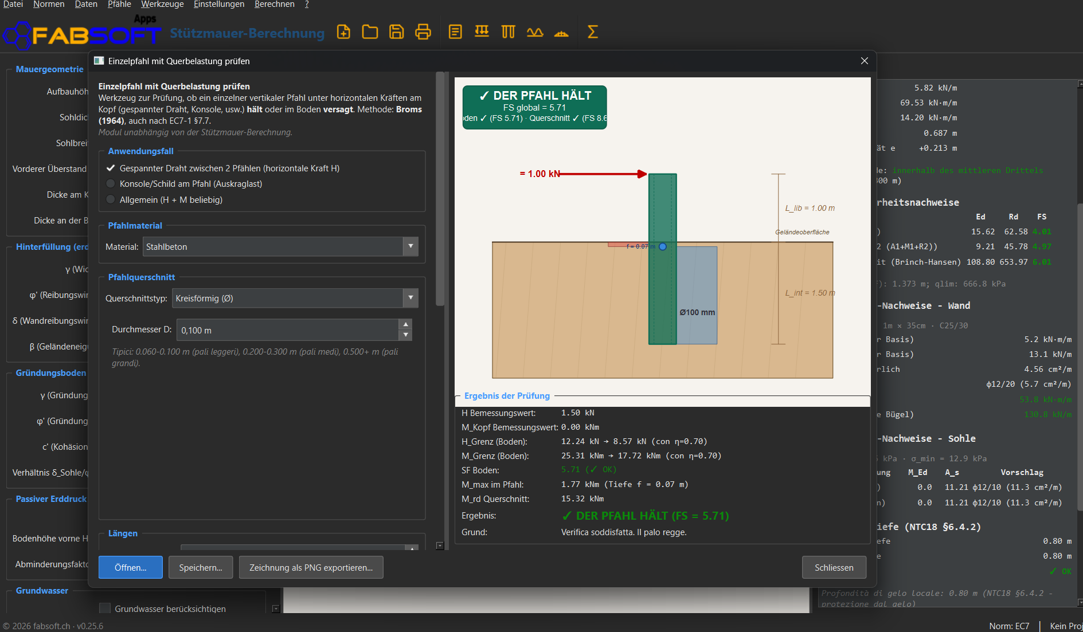
Task: Enable Grundwasser berücksichtigen checkbox
Action: tap(105, 609)
